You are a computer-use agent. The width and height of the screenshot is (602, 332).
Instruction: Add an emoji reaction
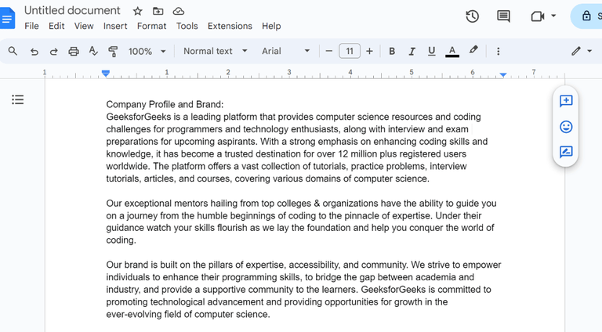click(566, 127)
